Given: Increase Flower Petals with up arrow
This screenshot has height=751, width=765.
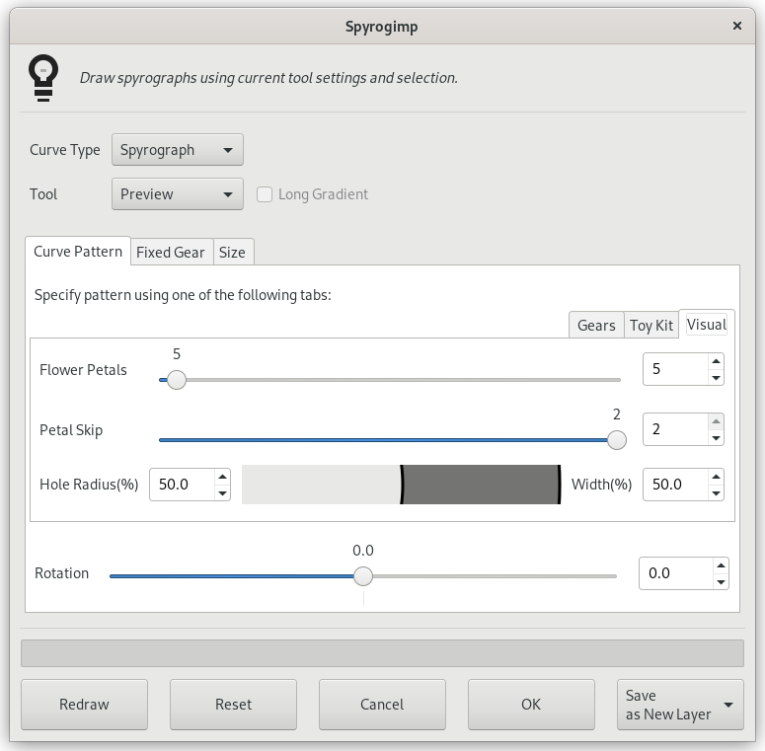Looking at the screenshot, I should [x=716, y=361].
